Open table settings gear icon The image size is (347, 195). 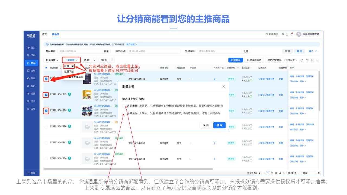pos(307,60)
